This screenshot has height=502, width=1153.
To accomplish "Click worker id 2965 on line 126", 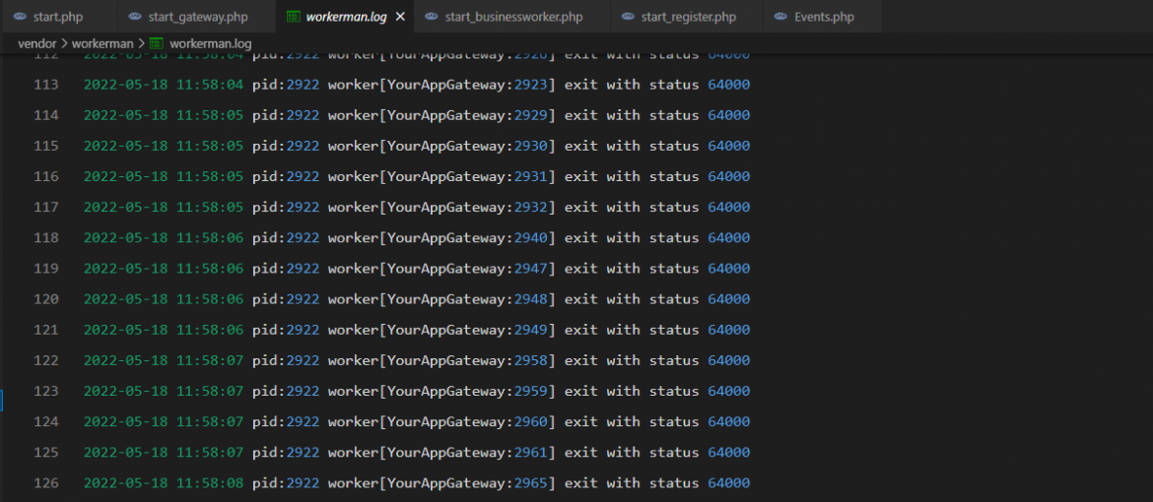I will tap(531, 483).
